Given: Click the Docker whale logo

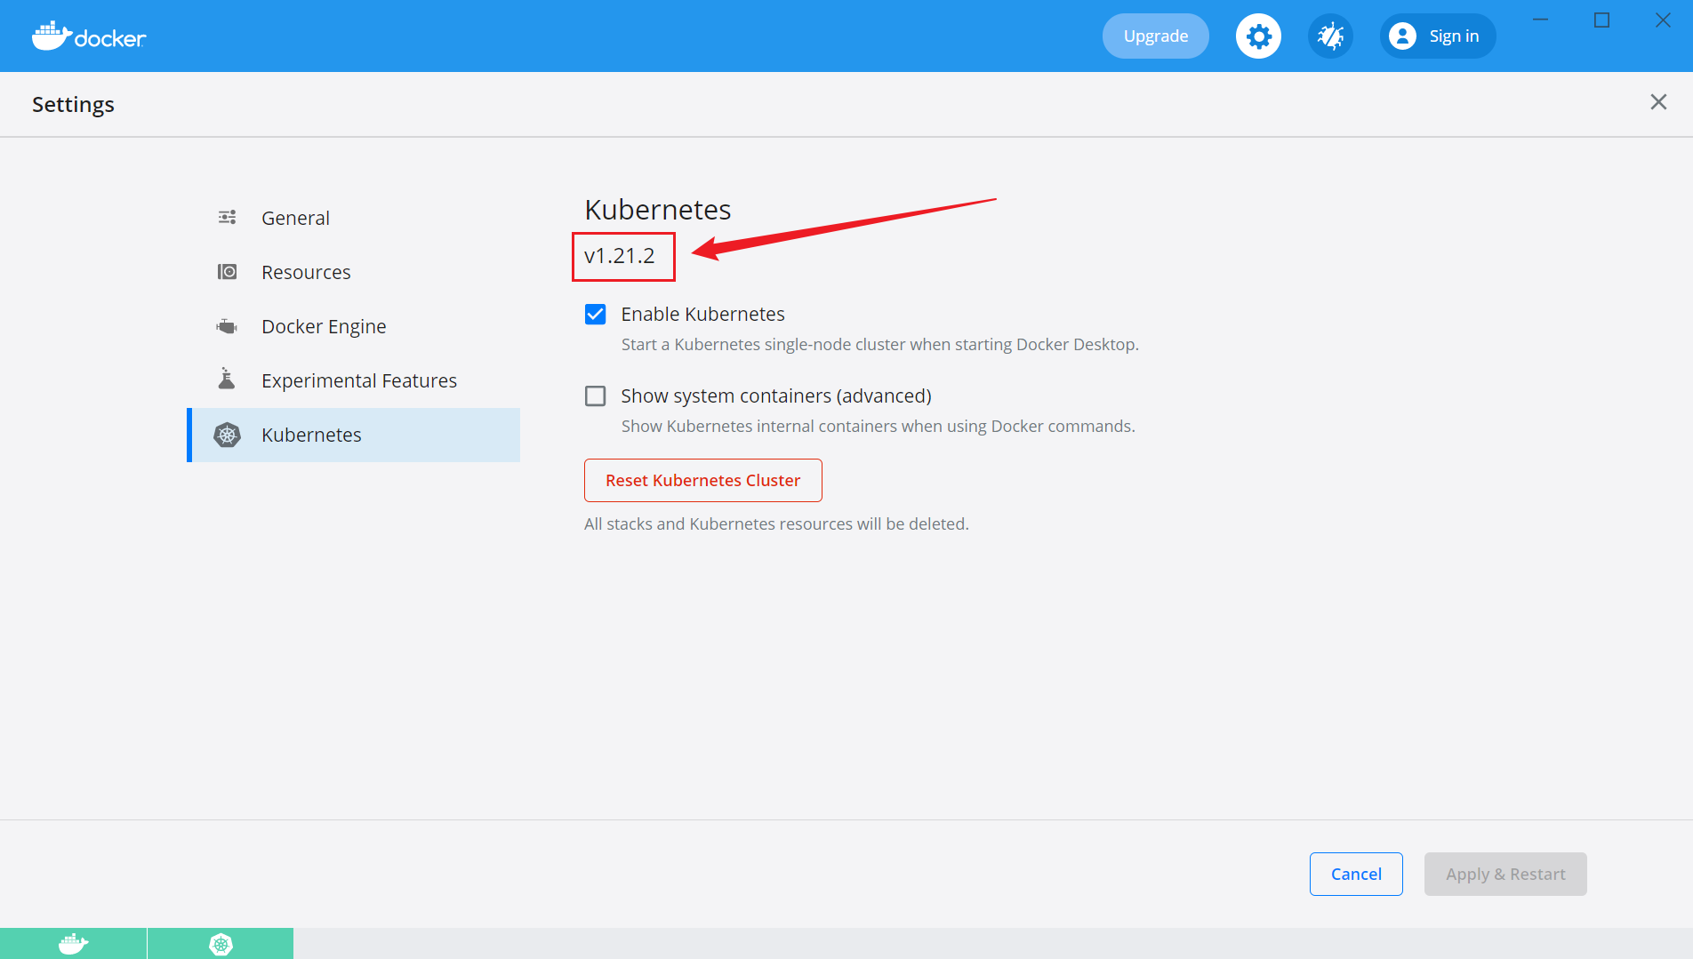Looking at the screenshot, I should coord(89,36).
